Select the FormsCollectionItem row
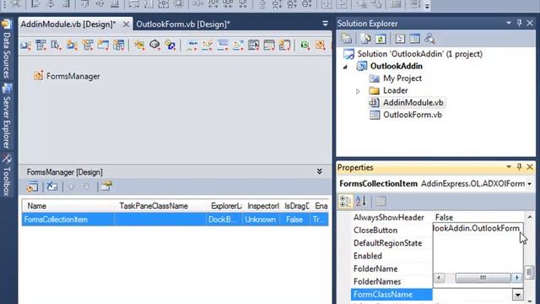This screenshot has width=540, height=304. coord(175,220)
